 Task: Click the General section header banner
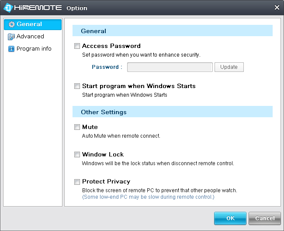173,31
